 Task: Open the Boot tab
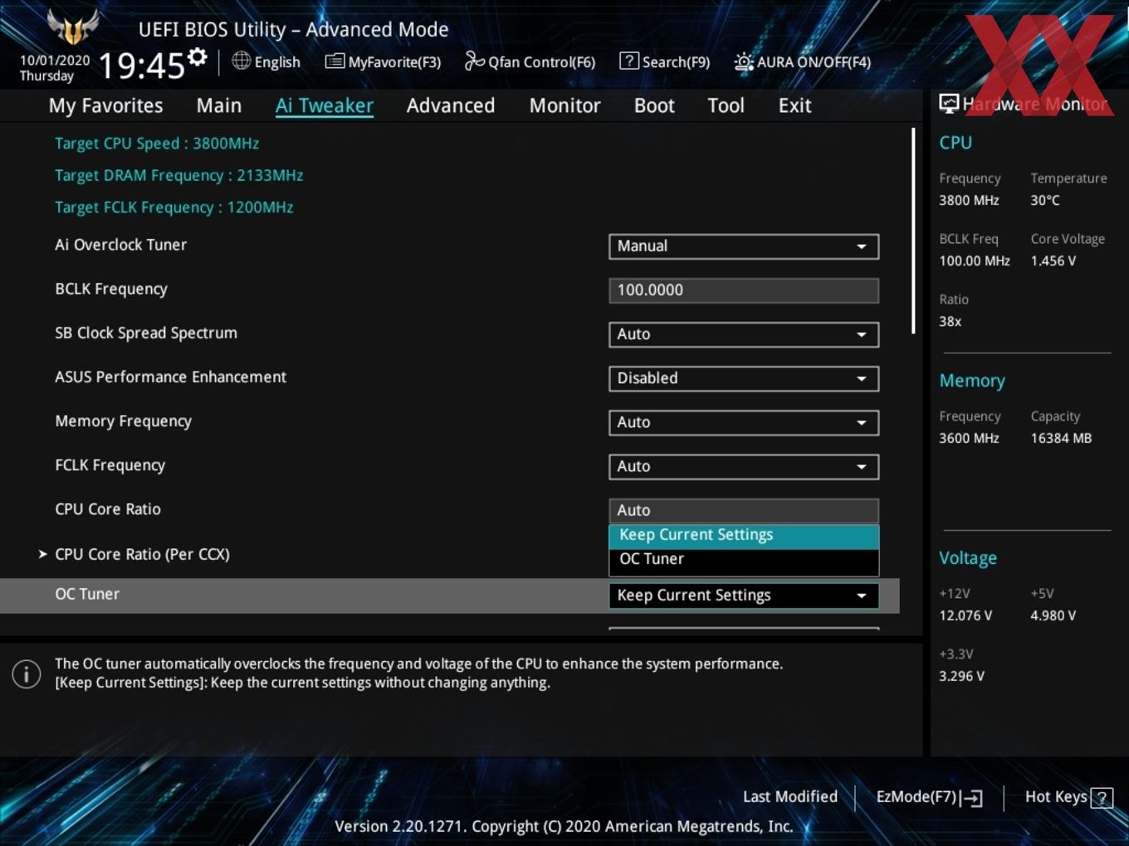[654, 106]
